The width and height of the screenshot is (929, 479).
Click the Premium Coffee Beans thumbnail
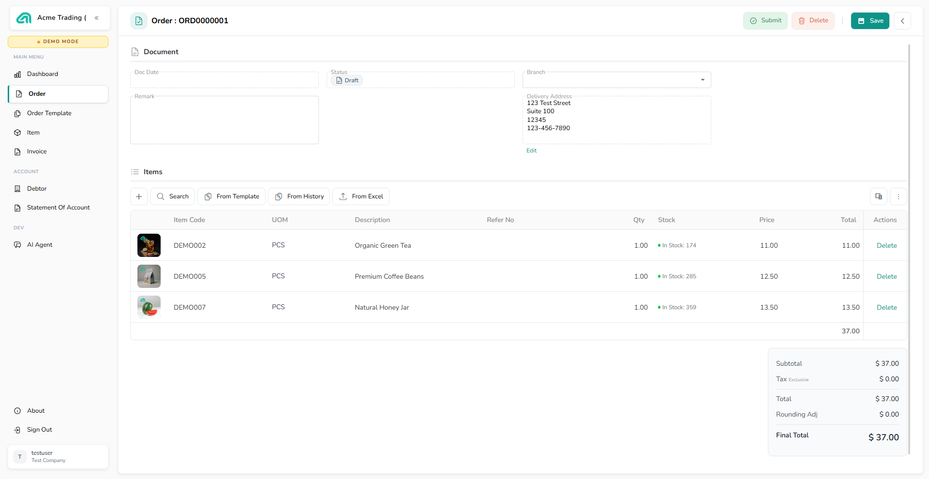[x=149, y=276]
